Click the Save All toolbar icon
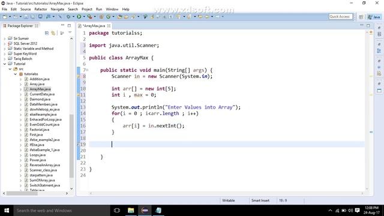 pyautogui.click(x=32, y=17)
